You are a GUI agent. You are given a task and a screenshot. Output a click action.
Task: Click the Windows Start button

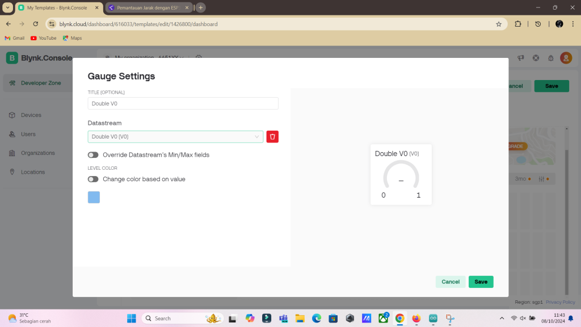click(x=132, y=318)
